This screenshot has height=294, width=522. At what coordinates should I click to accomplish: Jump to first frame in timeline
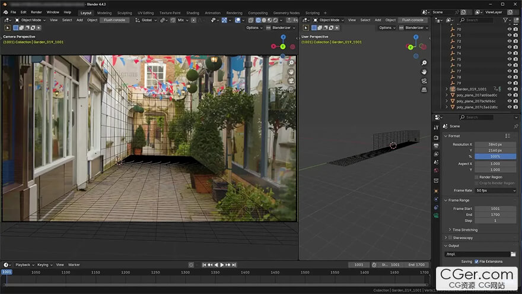[204, 265]
